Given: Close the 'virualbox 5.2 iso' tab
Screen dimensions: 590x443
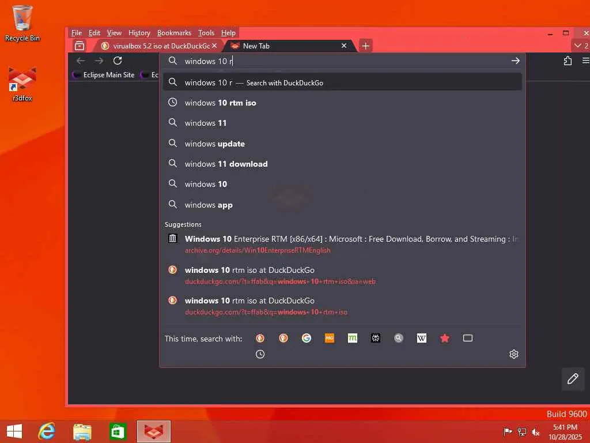Looking at the screenshot, I should [x=214, y=46].
